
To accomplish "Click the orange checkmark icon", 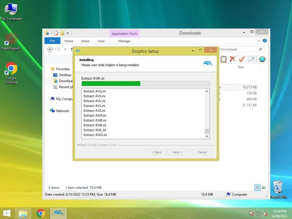I will coord(242,59).
